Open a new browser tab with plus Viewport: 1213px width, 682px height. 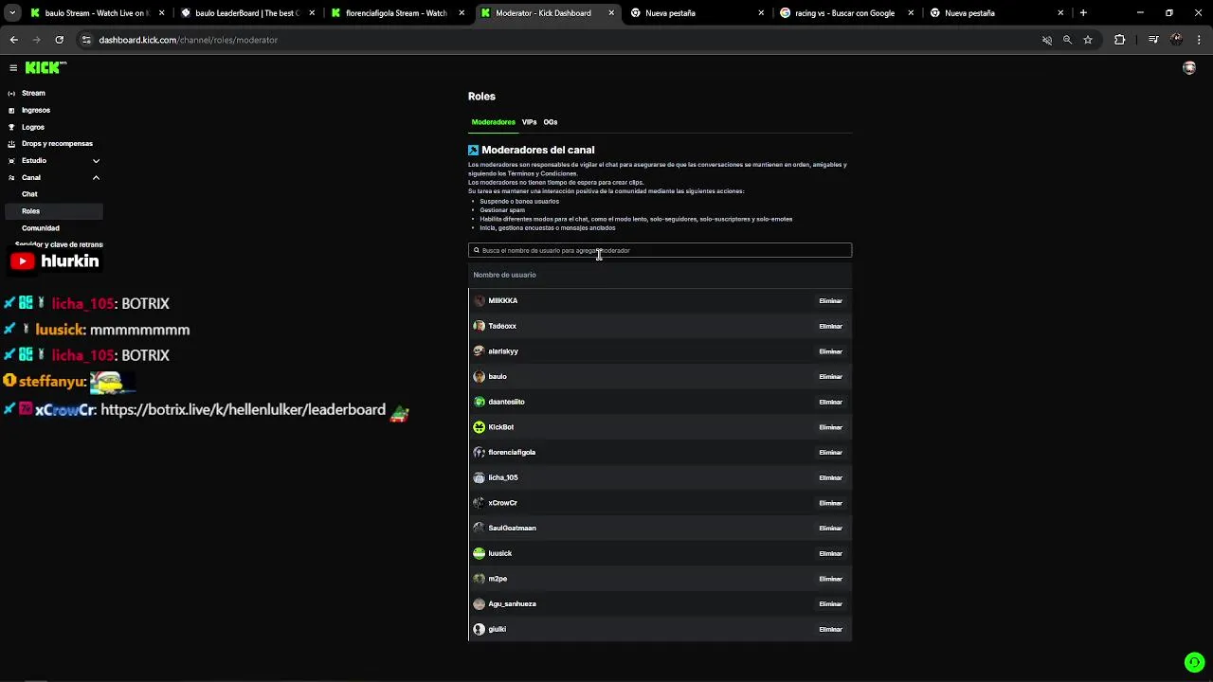point(1083,13)
